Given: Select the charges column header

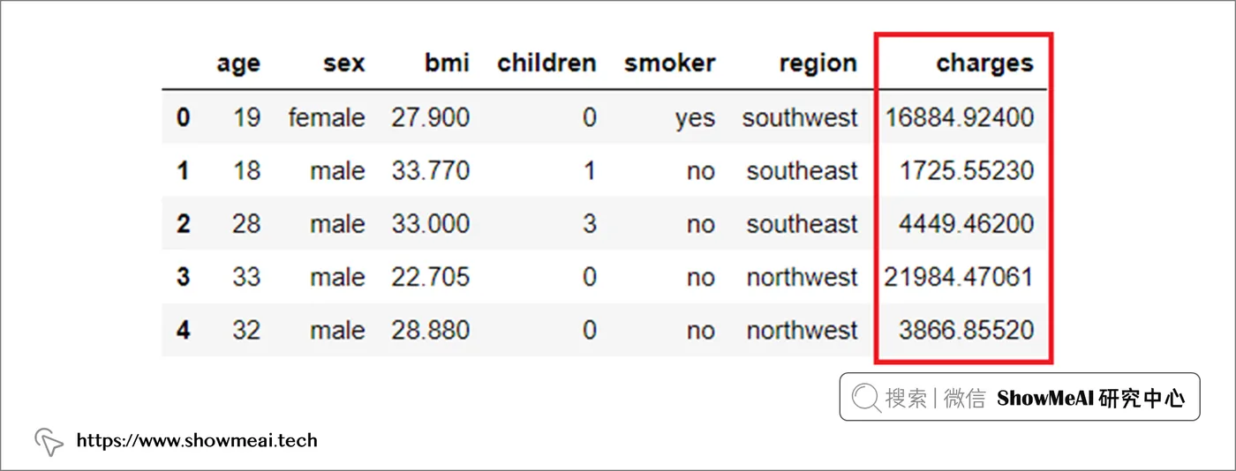Looking at the screenshot, I should (984, 64).
